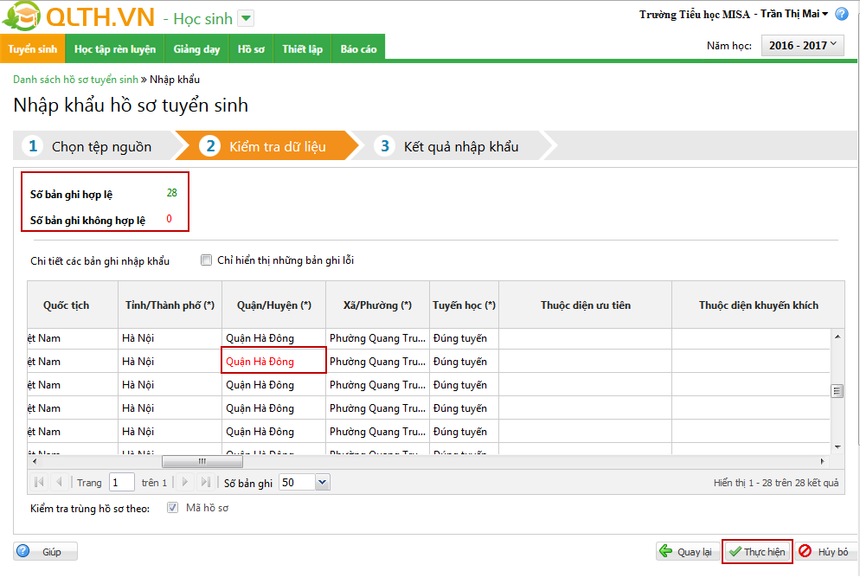
Task: Select step 2 Kiểm tra dữ liệu
Action: tap(267, 146)
